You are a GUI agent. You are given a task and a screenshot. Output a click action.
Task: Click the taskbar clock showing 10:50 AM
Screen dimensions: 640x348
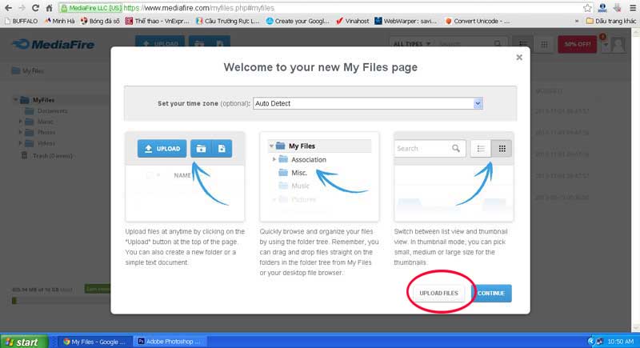pyautogui.click(x=621, y=342)
